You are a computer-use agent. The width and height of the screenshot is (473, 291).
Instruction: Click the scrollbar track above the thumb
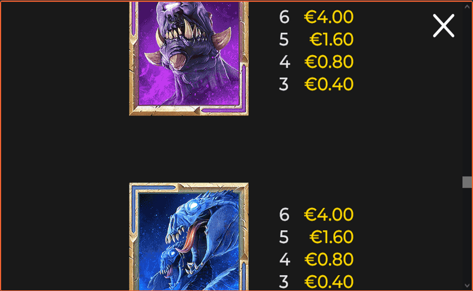coord(467,93)
